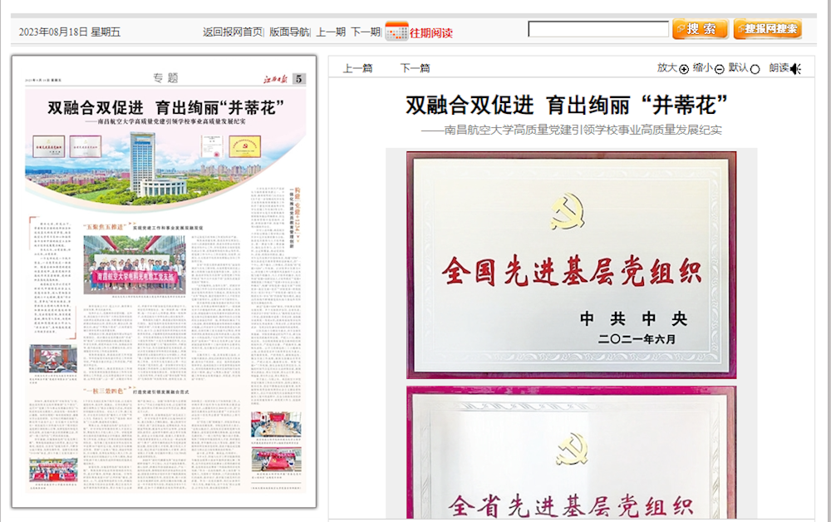Open 往期阅读 past issues link
Screen dimensions: 831x522
431,32
